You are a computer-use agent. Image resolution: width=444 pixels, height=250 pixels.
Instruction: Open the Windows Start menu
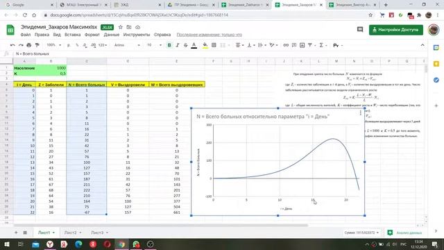tap(7, 244)
